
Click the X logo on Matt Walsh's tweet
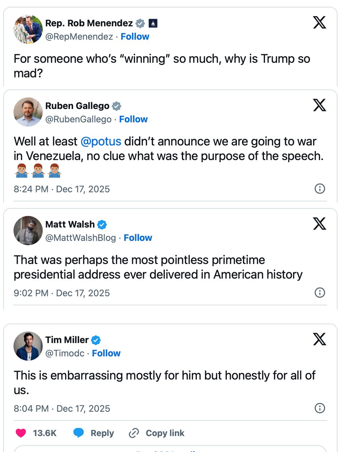[319, 224]
